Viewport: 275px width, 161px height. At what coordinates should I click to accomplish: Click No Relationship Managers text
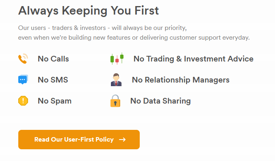tap(181, 80)
